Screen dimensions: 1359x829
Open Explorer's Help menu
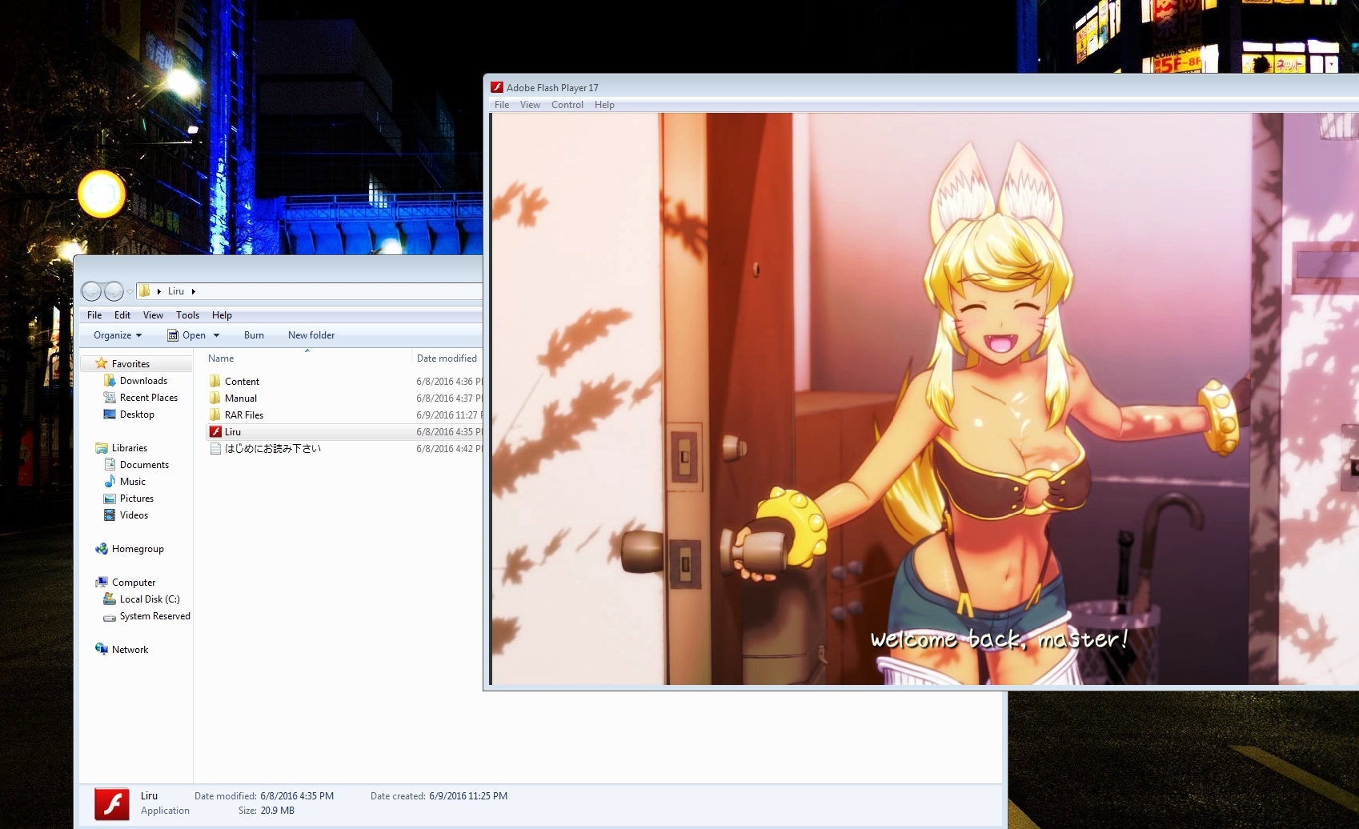(222, 315)
